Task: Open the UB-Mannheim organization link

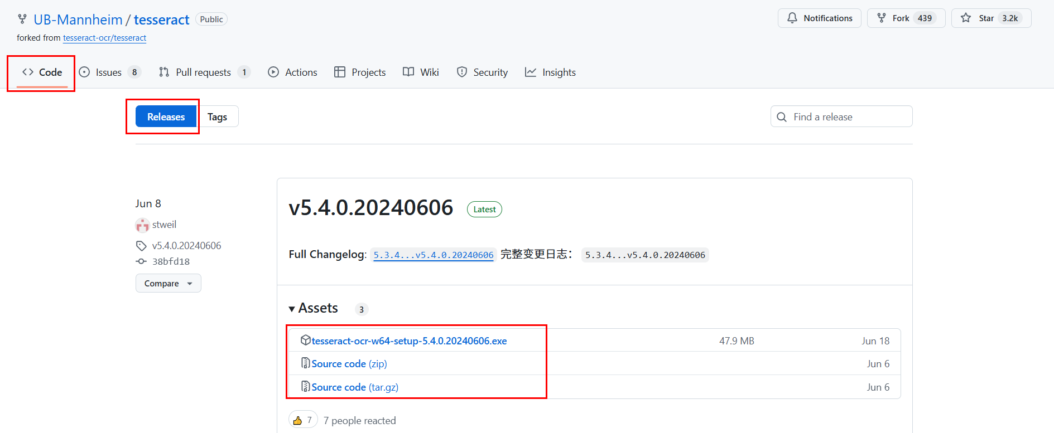Action: (x=78, y=20)
